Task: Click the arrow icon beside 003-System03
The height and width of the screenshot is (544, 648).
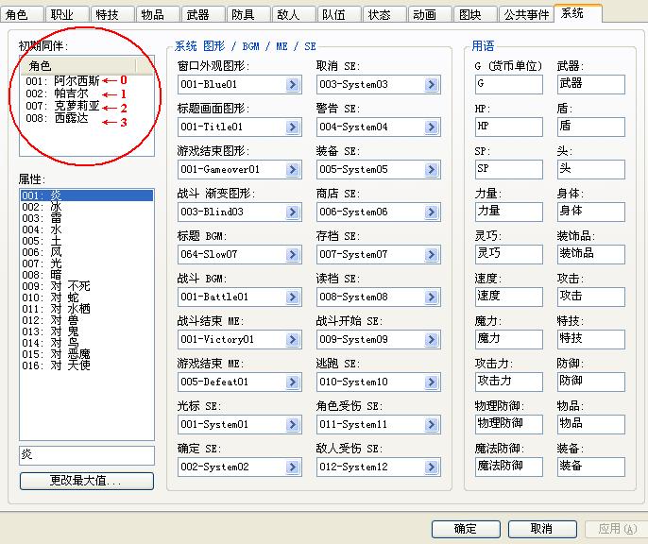Action: coord(432,85)
